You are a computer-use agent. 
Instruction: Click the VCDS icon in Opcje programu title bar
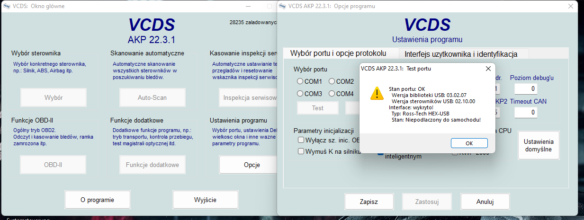point(283,6)
